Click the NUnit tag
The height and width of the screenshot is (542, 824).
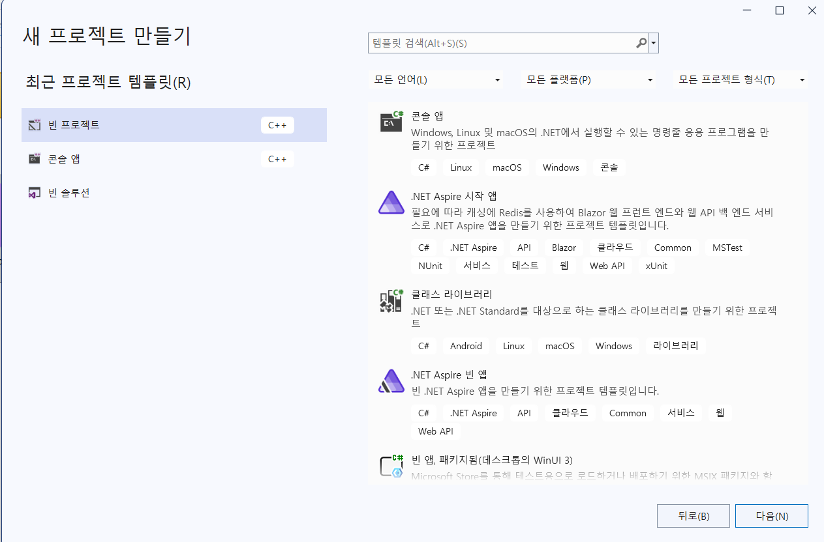pos(431,266)
